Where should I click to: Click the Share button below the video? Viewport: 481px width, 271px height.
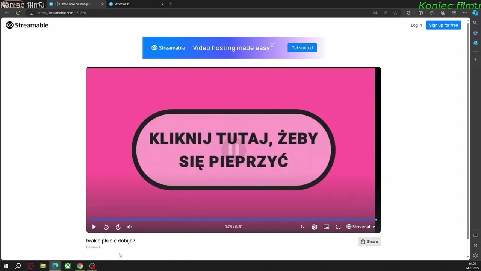click(x=369, y=241)
